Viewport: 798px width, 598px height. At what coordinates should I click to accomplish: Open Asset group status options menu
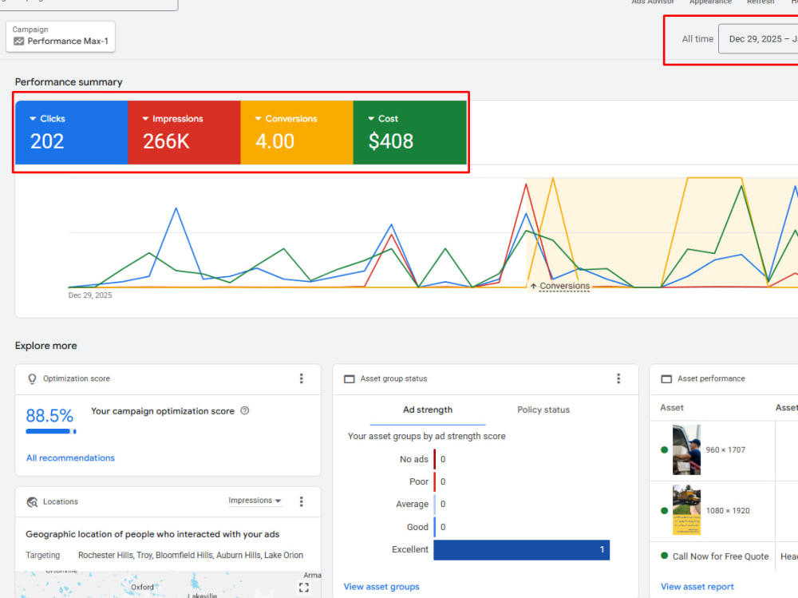coord(618,378)
